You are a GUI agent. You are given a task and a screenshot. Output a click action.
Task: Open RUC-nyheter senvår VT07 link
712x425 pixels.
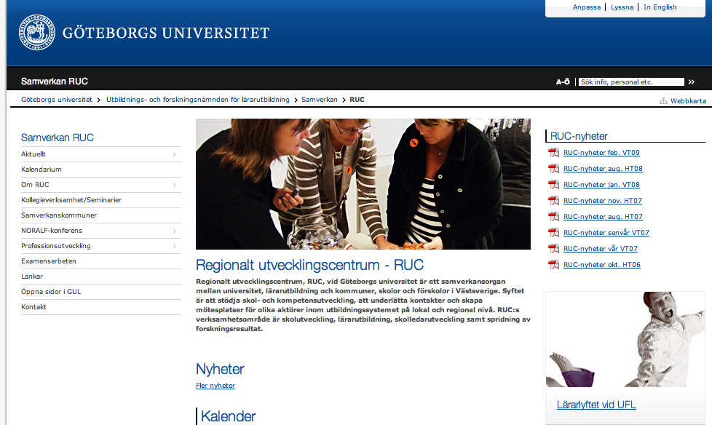coord(606,232)
